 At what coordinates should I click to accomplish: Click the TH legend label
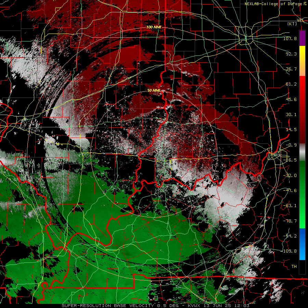294,267
